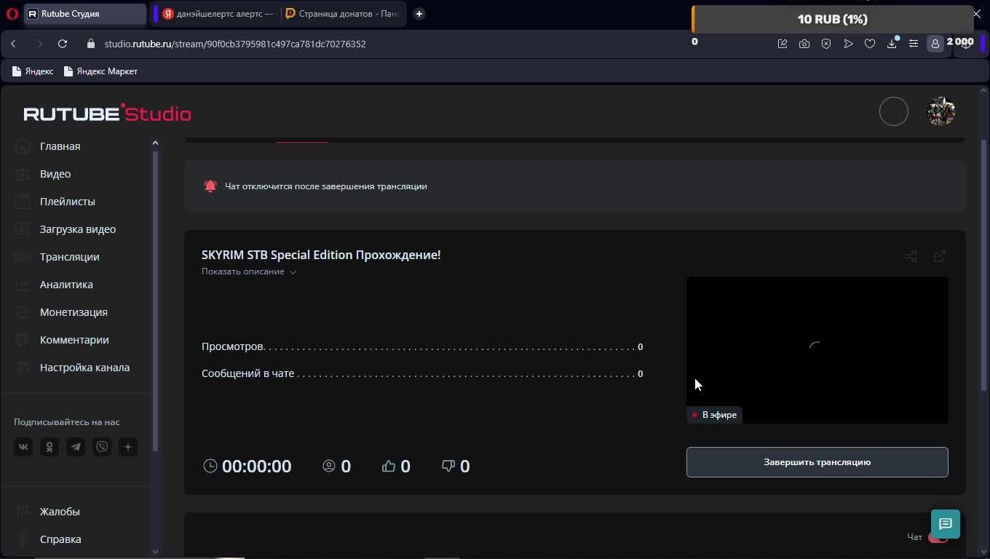Open Монетизация in sidebar
Viewport: 990px width, 559px height.
(x=74, y=312)
